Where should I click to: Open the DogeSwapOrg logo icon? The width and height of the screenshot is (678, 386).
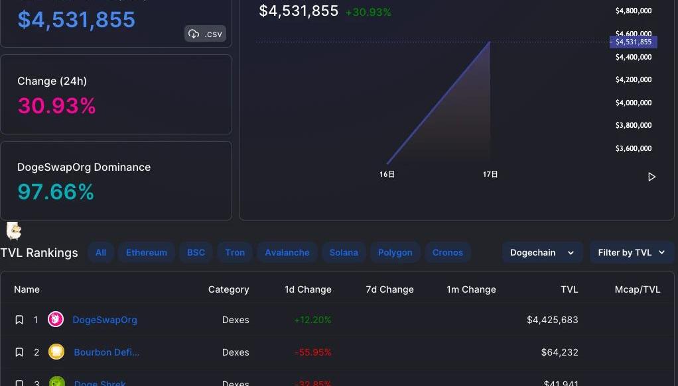[56, 320]
